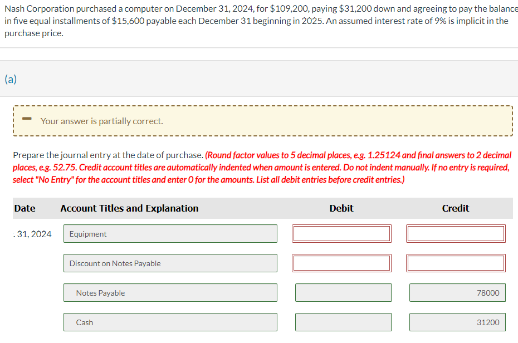The image size is (518, 343).
Task: Click the Date column header
Action: tap(25, 208)
